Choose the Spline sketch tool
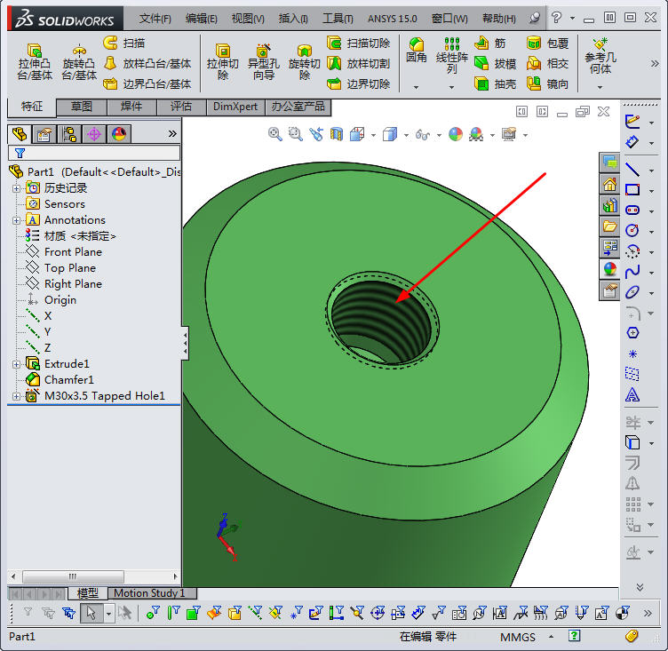Viewport: 668px width, 651px height. click(632, 271)
